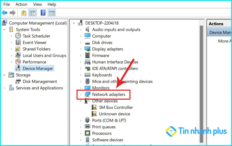Viewport: 232px width, 146px height.
Task: Expand the Human Interface Devices node
Action: click(81, 62)
